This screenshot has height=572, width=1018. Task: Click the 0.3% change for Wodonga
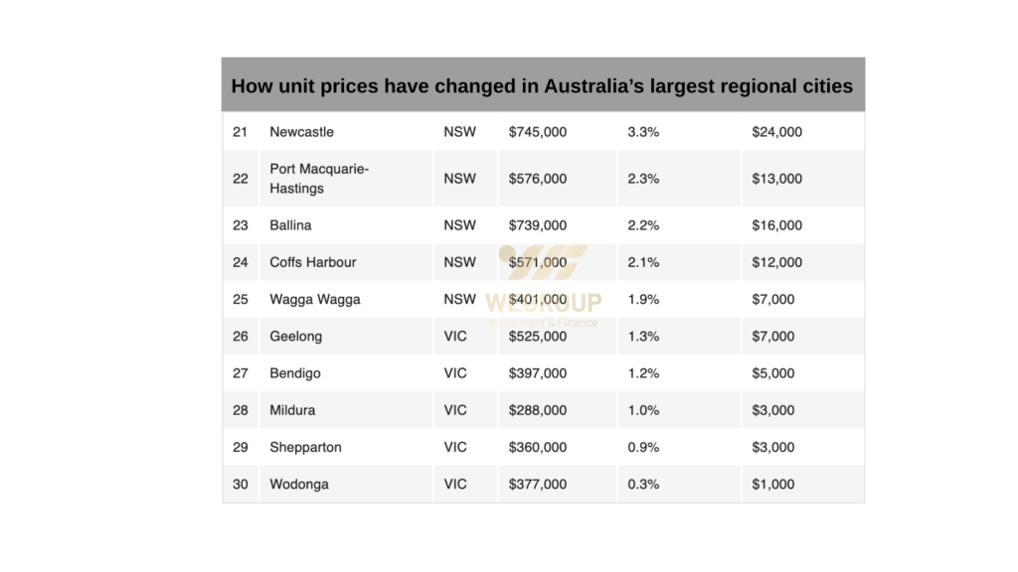click(x=643, y=485)
